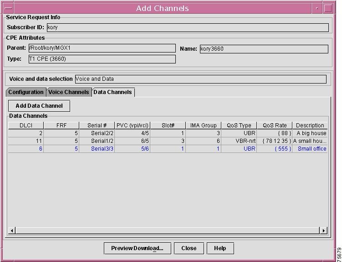Open Help for this dialog
342x262 pixels.
click(x=220, y=248)
